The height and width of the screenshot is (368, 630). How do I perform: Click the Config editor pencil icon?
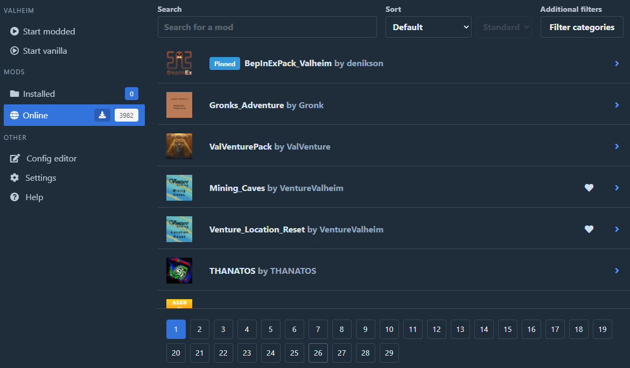click(15, 159)
